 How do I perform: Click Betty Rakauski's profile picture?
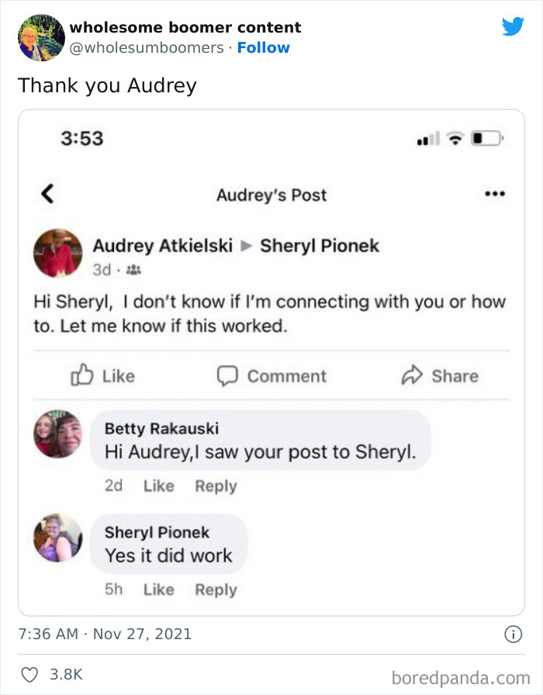[57, 434]
